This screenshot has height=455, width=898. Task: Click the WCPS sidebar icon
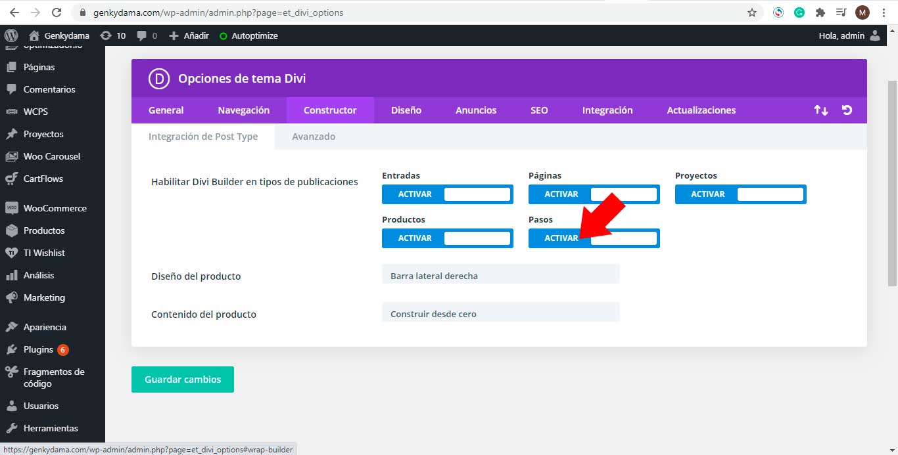11,112
